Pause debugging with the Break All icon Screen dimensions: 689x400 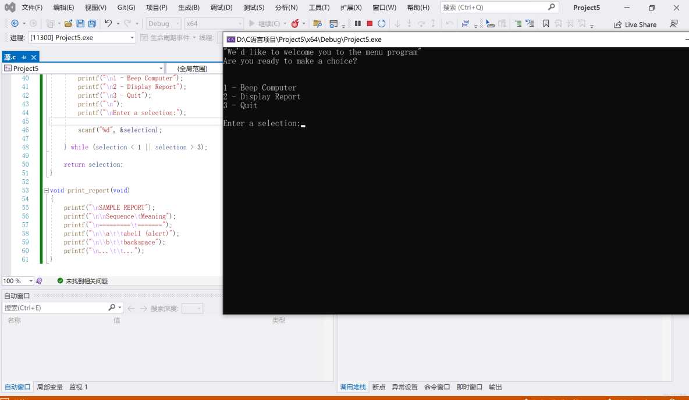tap(358, 23)
